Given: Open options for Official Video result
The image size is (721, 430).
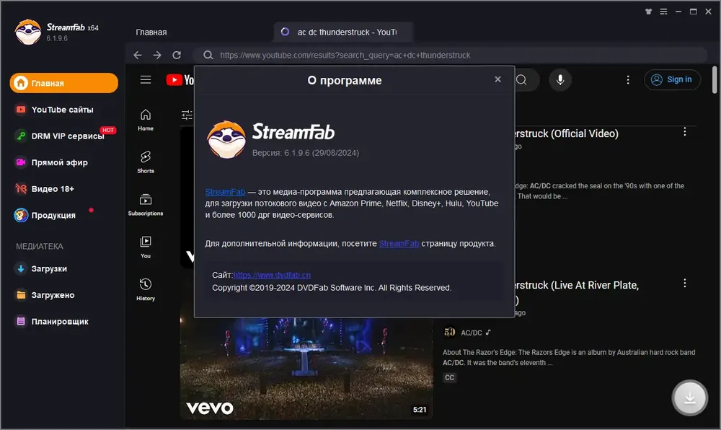Looking at the screenshot, I should pos(685,132).
